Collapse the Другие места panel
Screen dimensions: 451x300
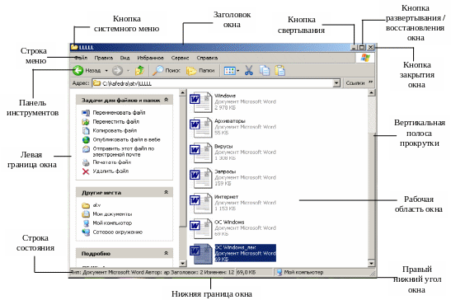coord(166,192)
